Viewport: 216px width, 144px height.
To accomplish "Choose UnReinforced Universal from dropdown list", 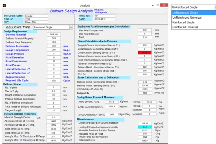I will [194, 18].
